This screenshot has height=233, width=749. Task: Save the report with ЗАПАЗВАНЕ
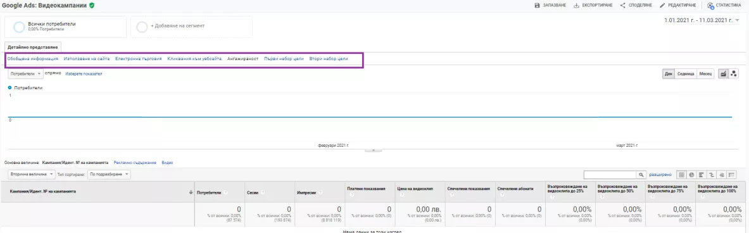click(x=550, y=6)
